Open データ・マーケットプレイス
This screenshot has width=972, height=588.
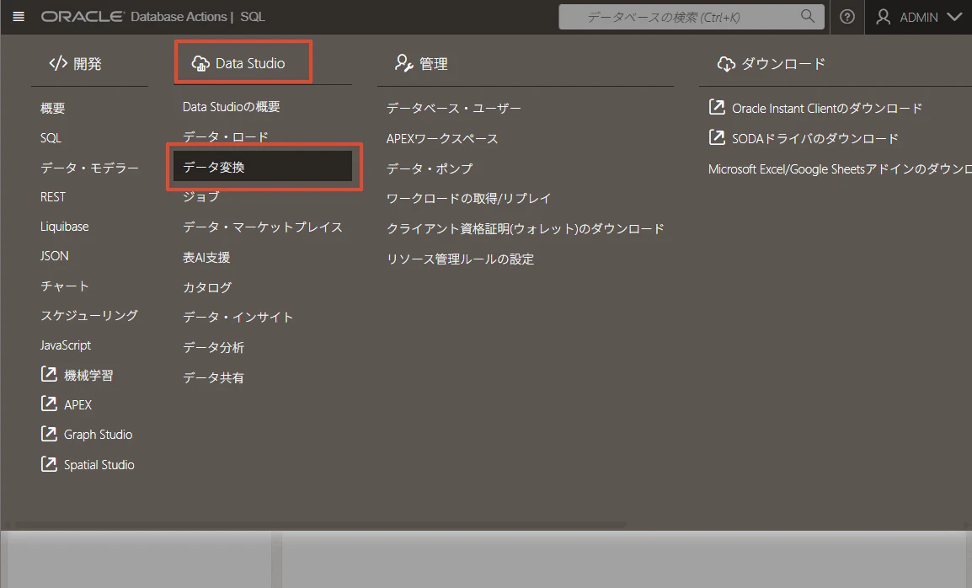click(263, 227)
